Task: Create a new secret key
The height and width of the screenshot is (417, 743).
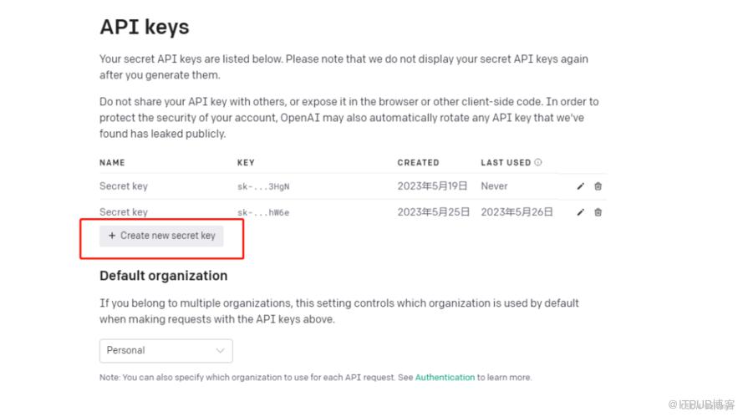Action: 161,236
